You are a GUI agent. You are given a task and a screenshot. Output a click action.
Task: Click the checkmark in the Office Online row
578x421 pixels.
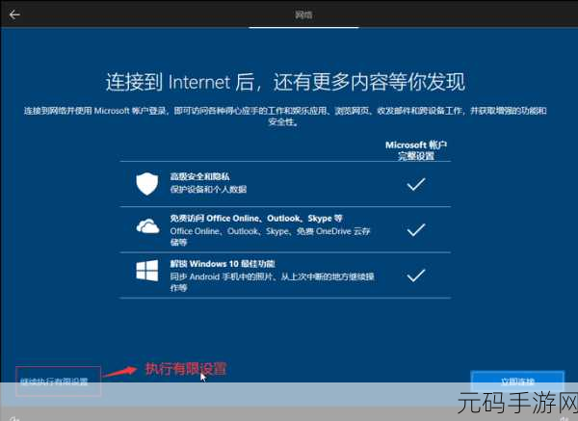(416, 229)
